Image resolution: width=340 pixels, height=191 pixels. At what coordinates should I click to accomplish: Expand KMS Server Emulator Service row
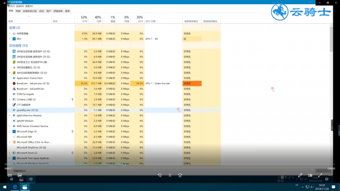(9, 126)
